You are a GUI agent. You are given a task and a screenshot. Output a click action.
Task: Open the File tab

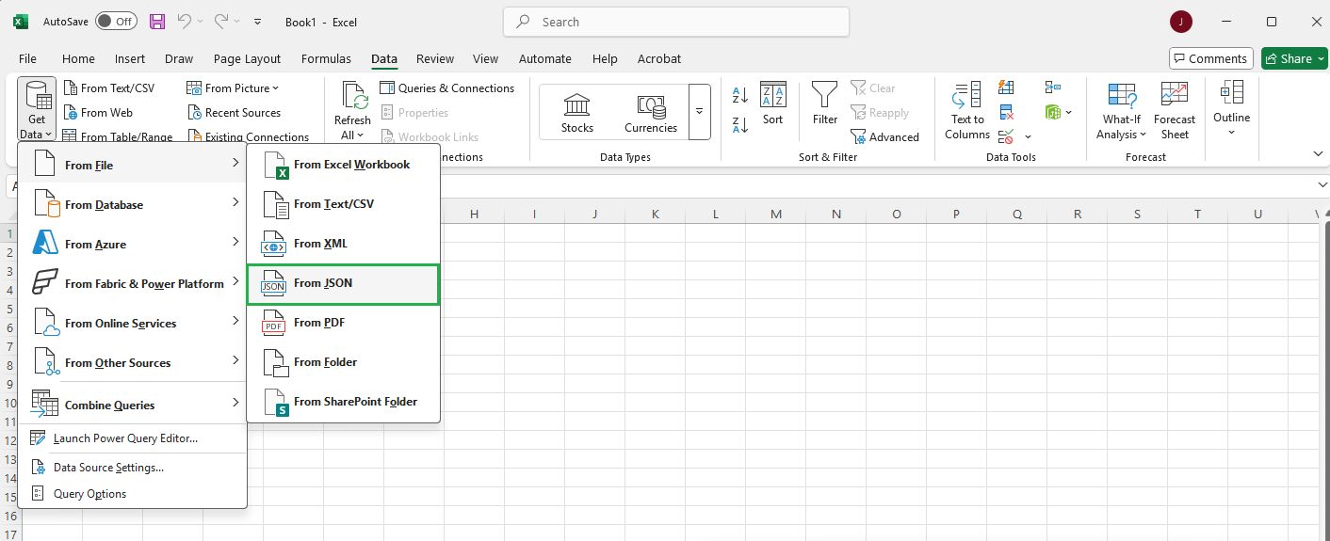click(x=27, y=58)
